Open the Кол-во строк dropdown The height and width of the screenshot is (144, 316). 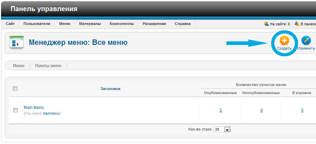(x=227, y=129)
